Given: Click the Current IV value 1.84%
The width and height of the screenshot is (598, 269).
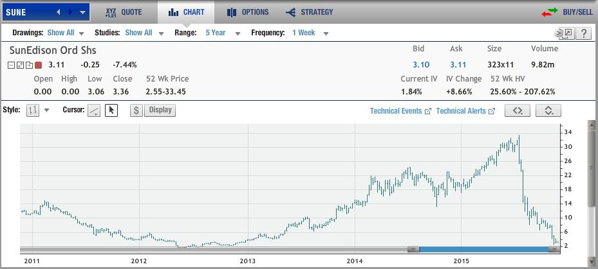Looking at the screenshot, I should pyautogui.click(x=411, y=92).
